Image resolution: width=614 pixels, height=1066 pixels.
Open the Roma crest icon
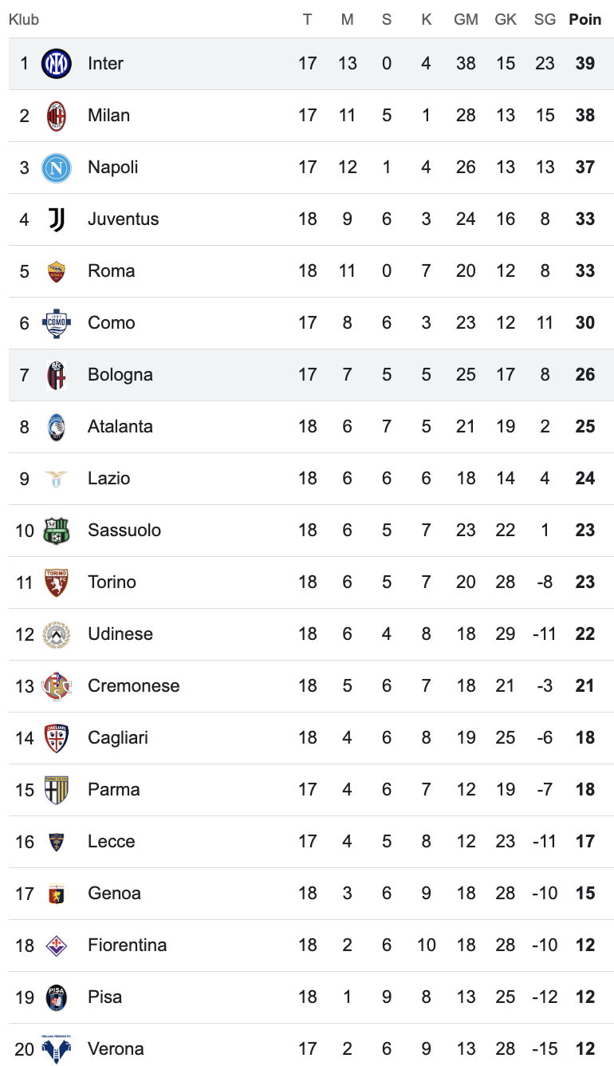pyautogui.click(x=57, y=271)
